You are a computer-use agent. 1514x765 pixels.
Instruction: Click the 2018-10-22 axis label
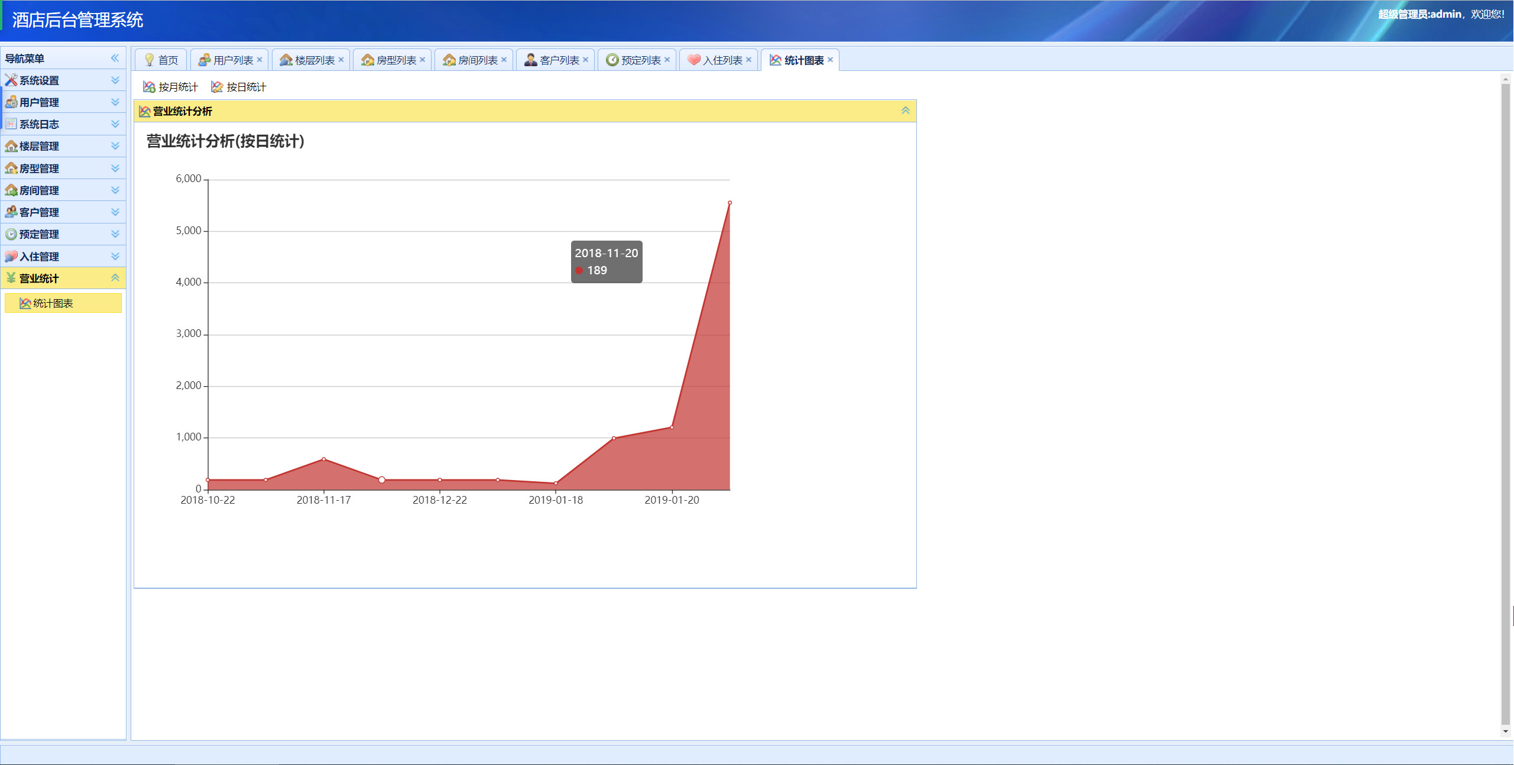[x=208, y=500]
